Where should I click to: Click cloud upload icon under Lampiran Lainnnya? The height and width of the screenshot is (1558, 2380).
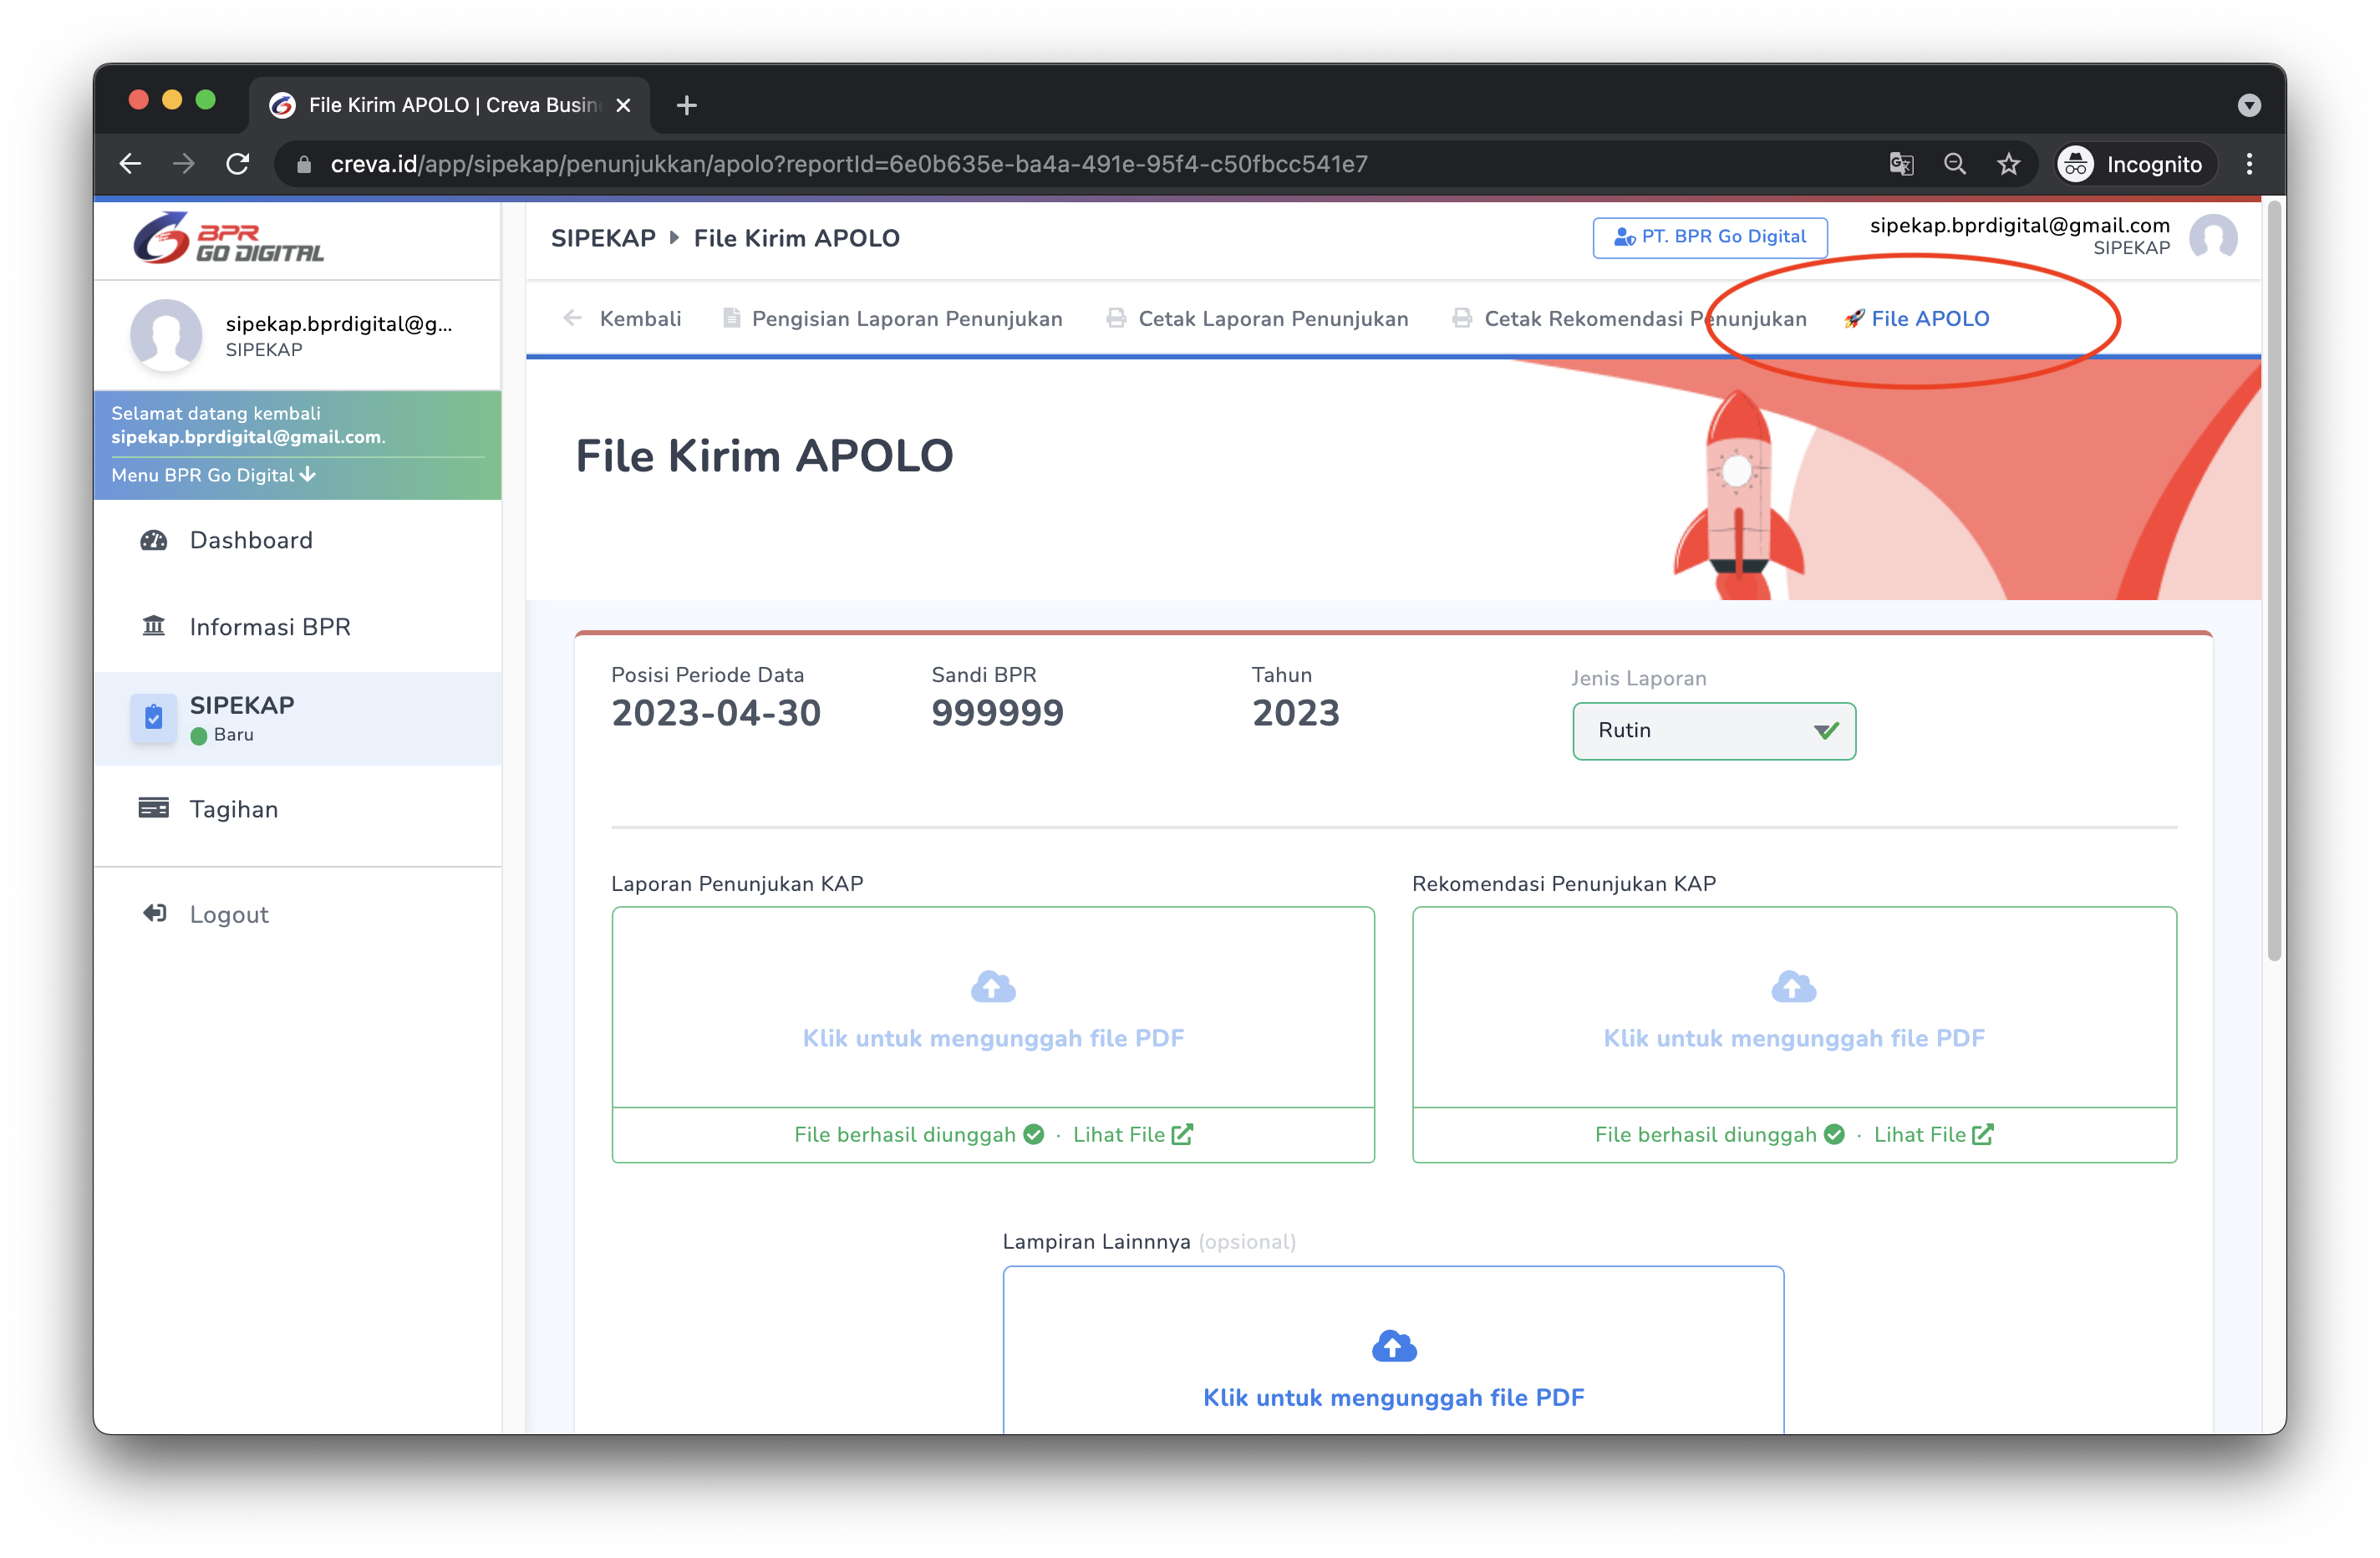point(1394,1346)
